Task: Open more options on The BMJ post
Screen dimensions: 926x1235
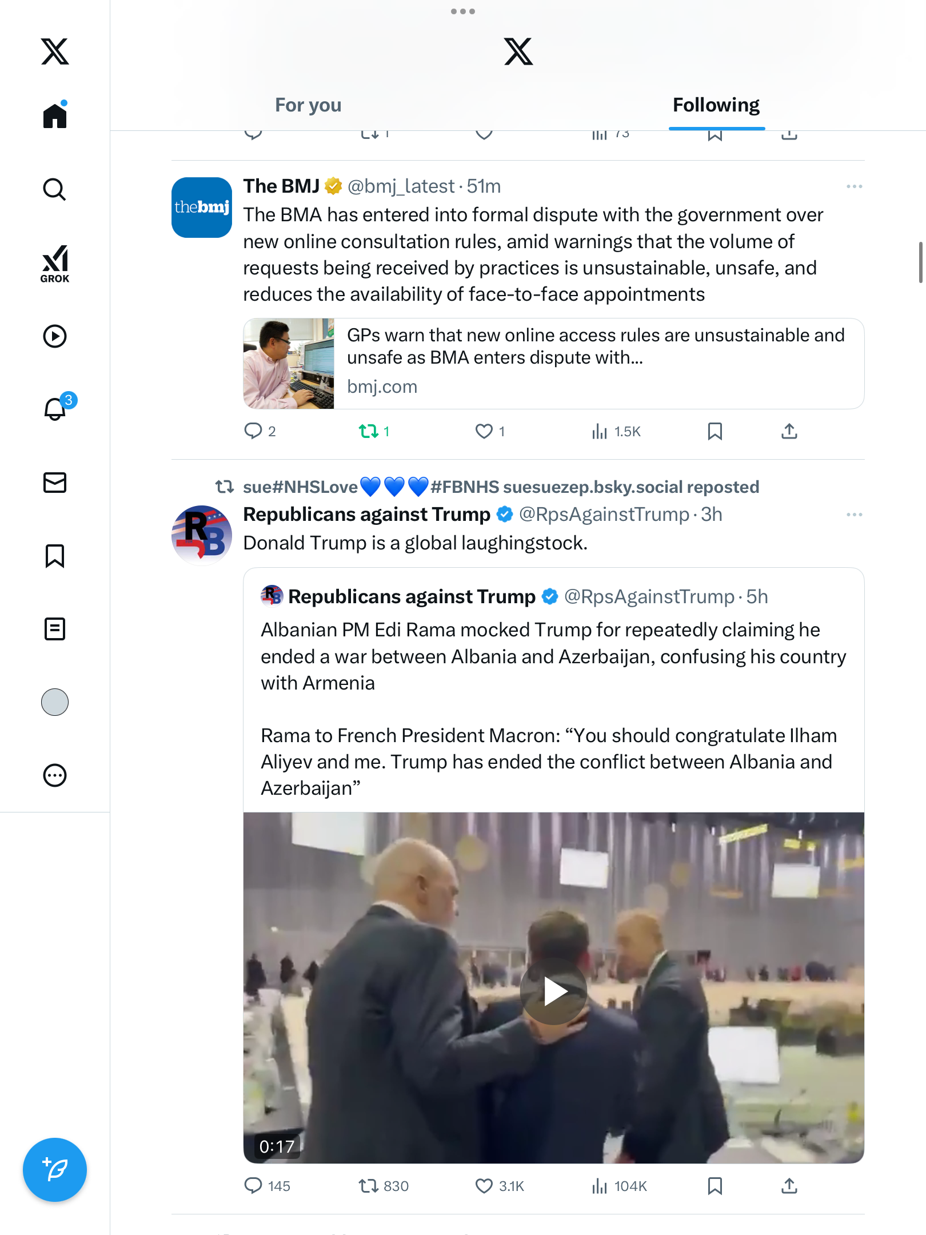Action: (854, 186)
